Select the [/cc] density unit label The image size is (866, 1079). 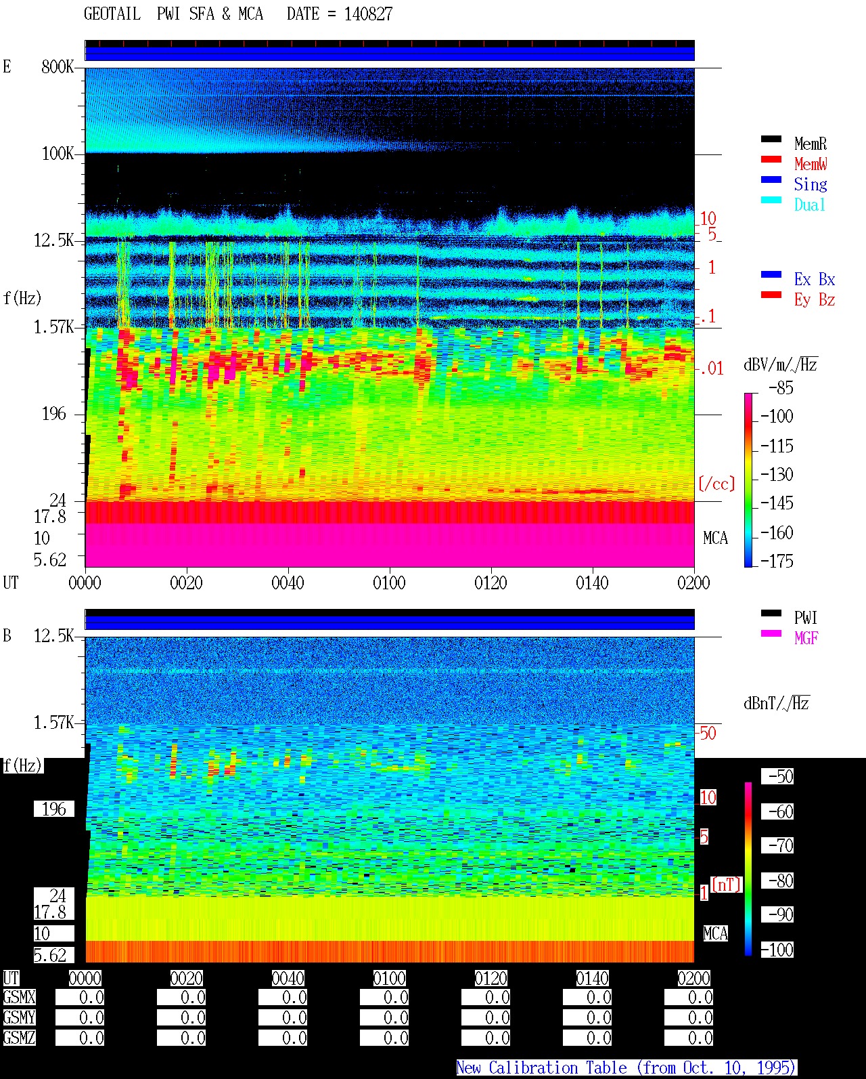716,484
